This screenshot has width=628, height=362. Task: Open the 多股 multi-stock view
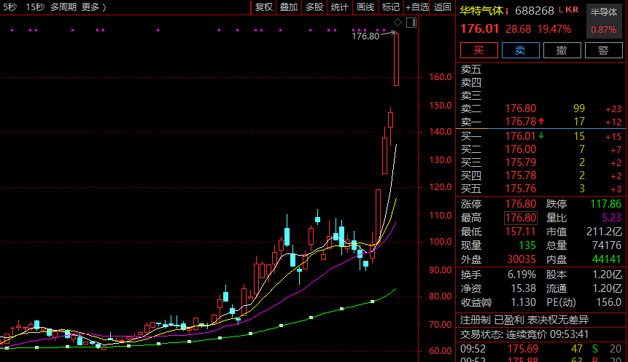click(x=314, y=7)
